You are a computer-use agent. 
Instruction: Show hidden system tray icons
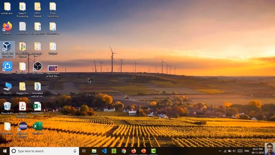220,151
